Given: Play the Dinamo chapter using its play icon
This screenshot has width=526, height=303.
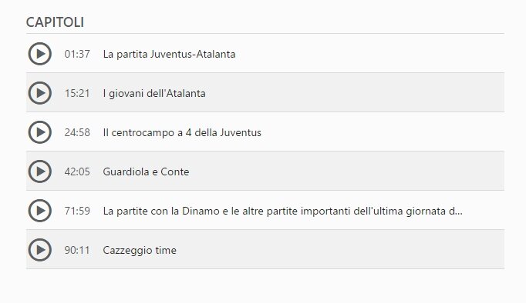Looking at the screenshot, I should (x=39, y=211).
